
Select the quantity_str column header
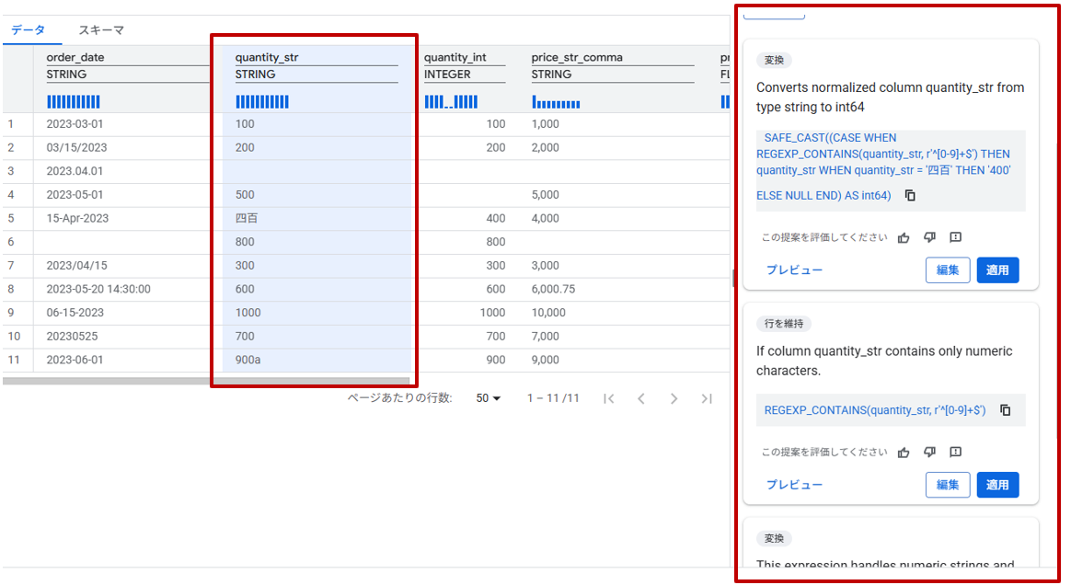267,57
